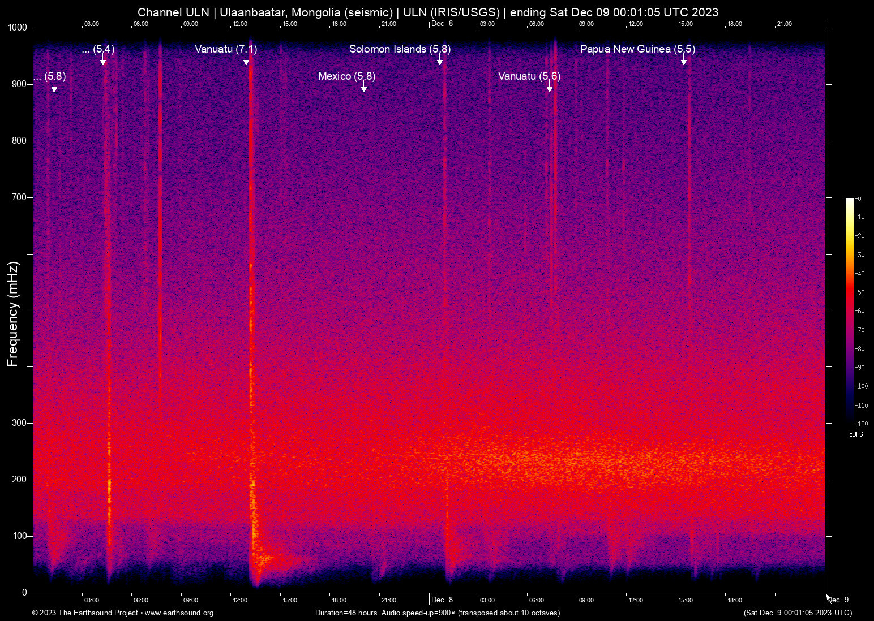Click the Dec 8 label on the bottom time axis
The height and width of the screenshot is (621, 874).
pos(442,600)
